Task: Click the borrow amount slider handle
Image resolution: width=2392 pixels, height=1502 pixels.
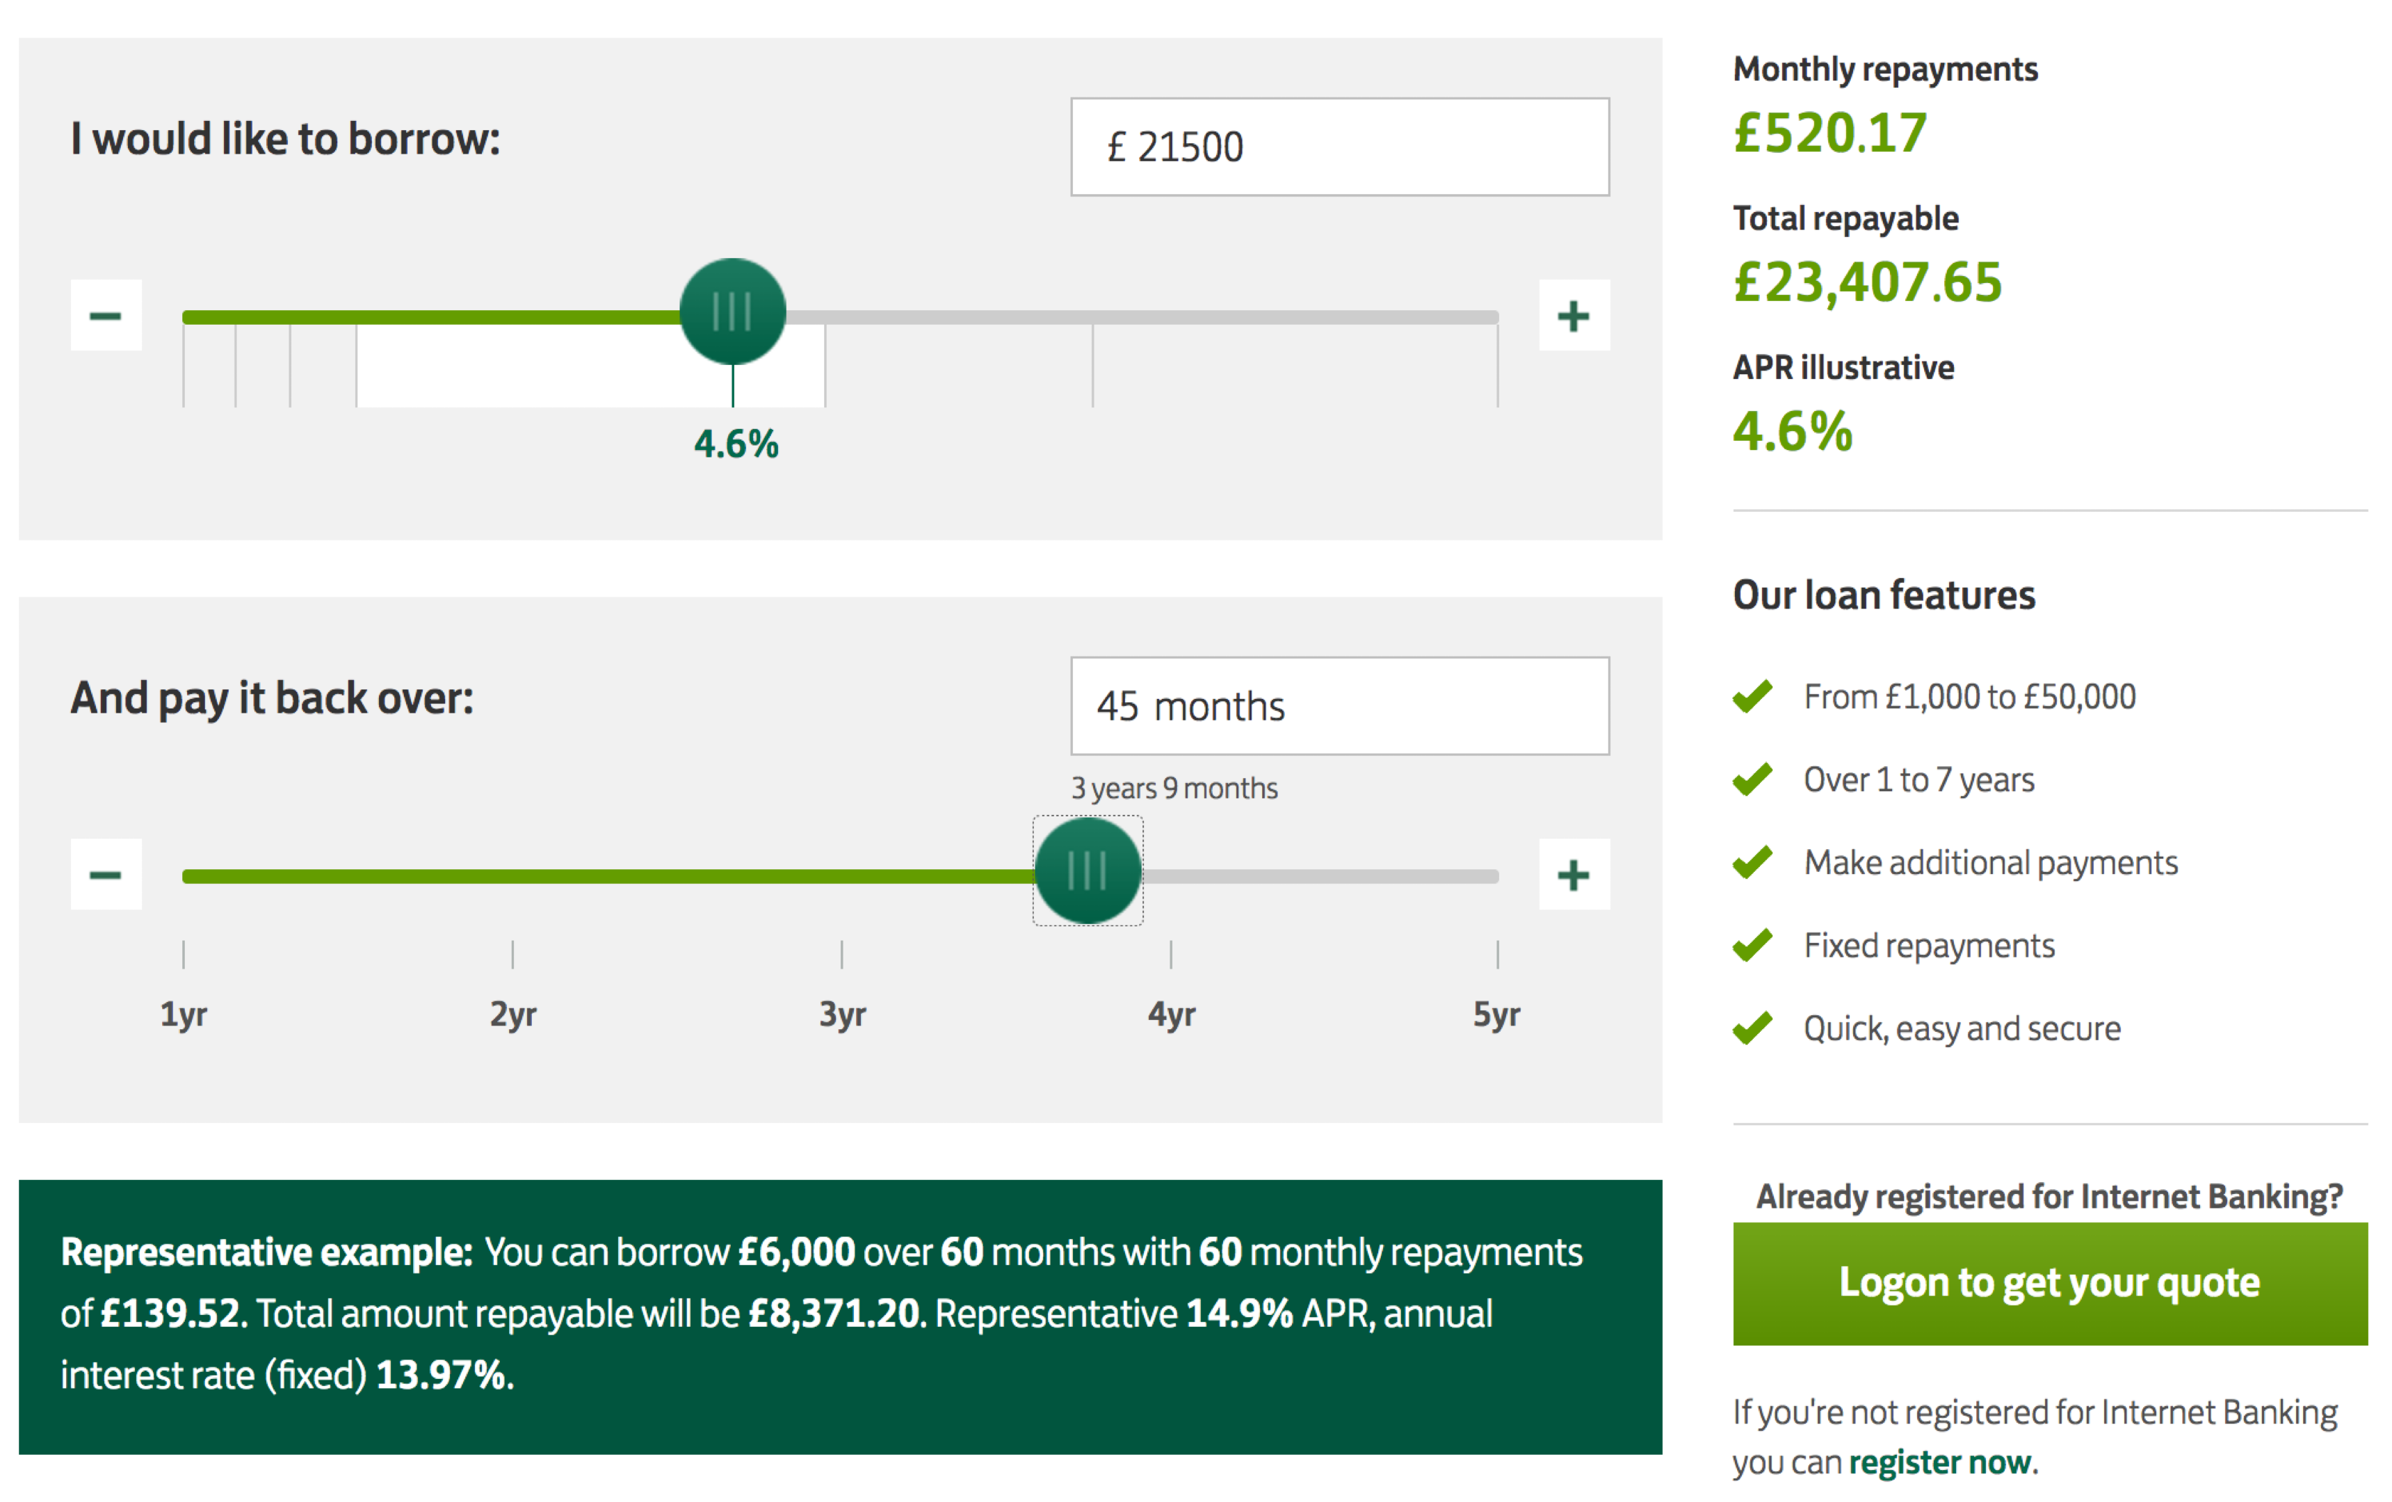Action: point(733,312)
